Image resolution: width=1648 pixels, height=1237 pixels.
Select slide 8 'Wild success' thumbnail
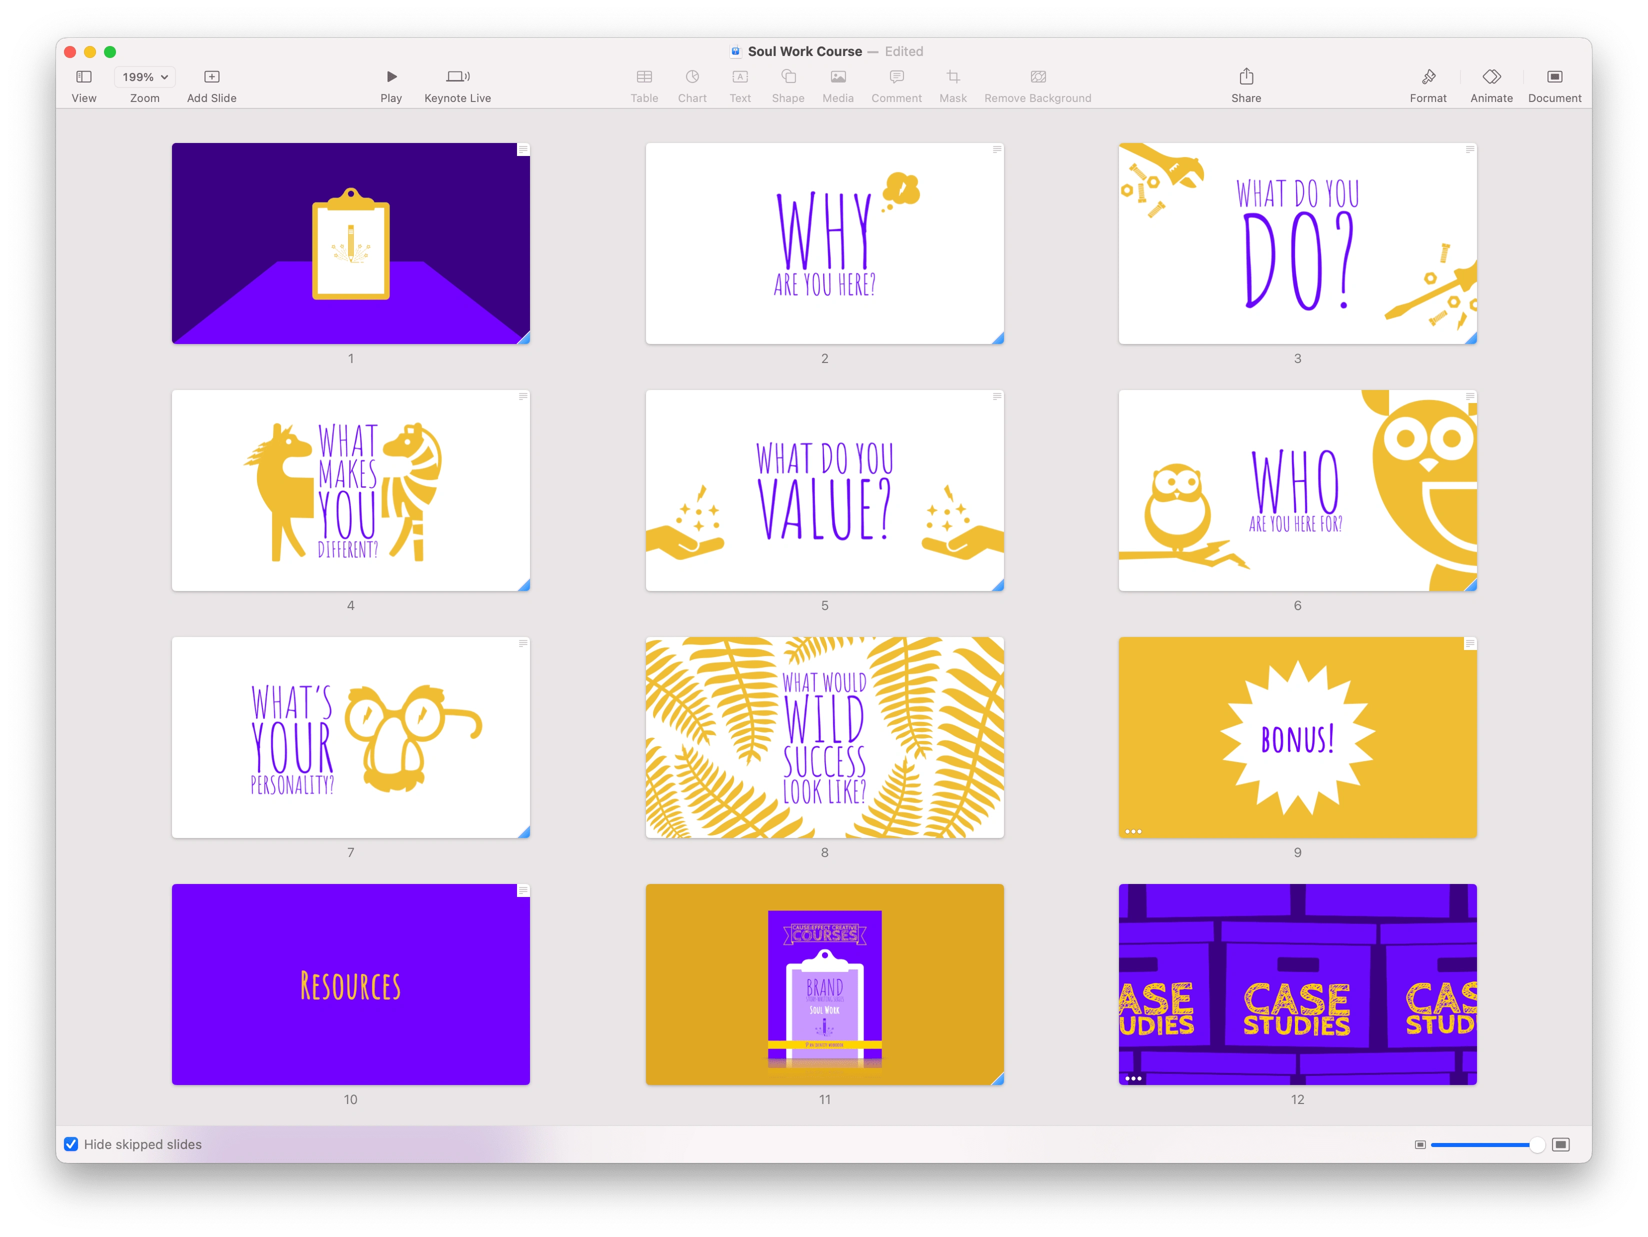(x=824, y=737)
